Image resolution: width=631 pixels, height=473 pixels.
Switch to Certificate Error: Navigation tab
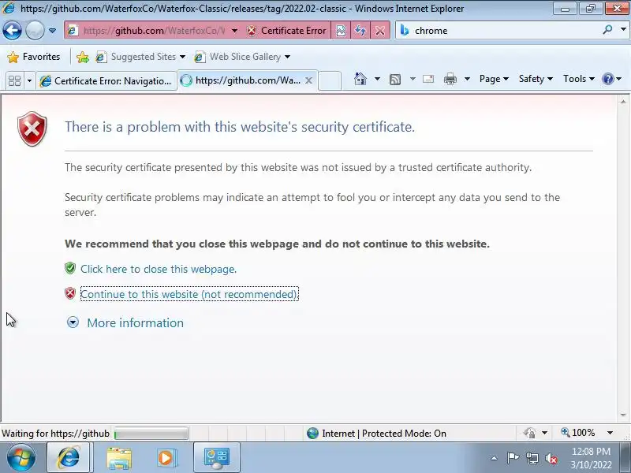[x=106, y=81]
